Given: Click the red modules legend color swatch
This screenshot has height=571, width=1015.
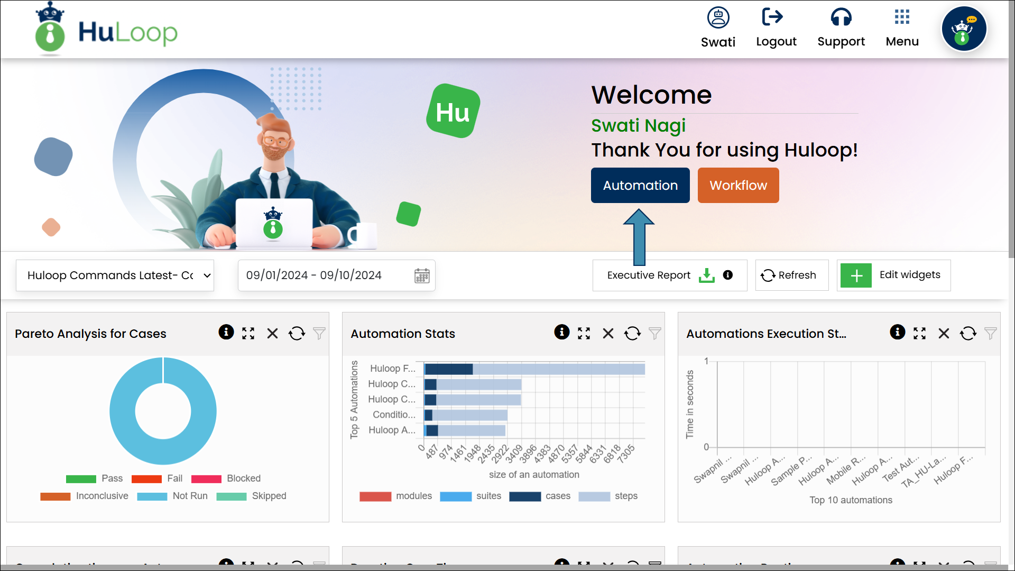Looking at the screenshot, I should [x=375, y=496].
